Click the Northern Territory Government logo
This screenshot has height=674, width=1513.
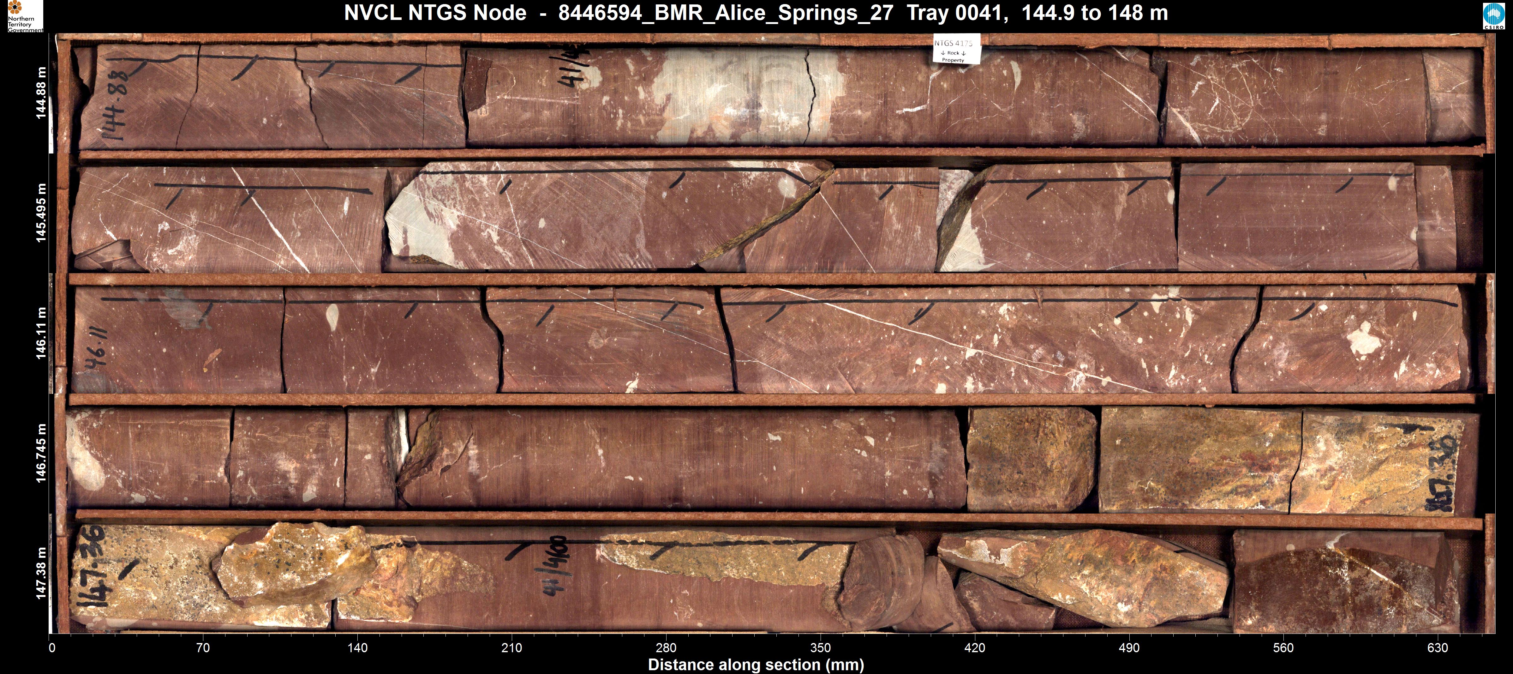coord(22,16)
